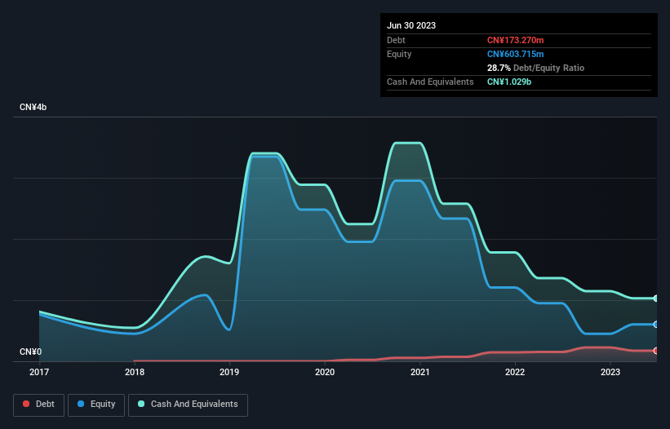
Task: Select the 2018 x-axis label
Action: pyautogui.click(x=135, y=372)
